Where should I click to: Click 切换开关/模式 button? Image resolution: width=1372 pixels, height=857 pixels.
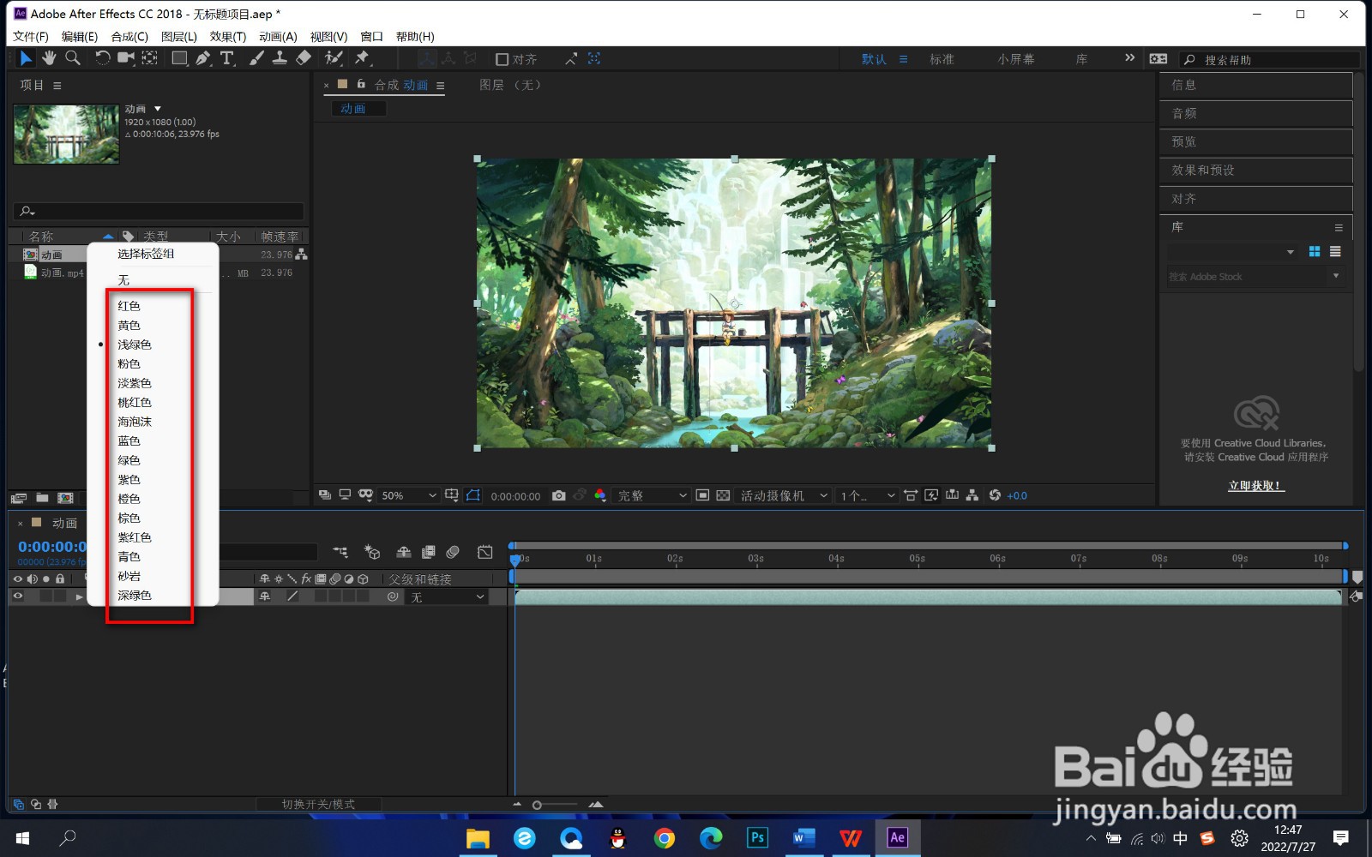tap(318, 804)
